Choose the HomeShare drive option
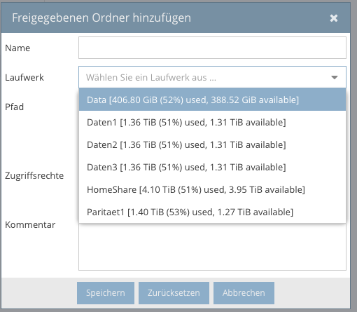The height and width of the screenshot is (312, 357). pos(212,189)
